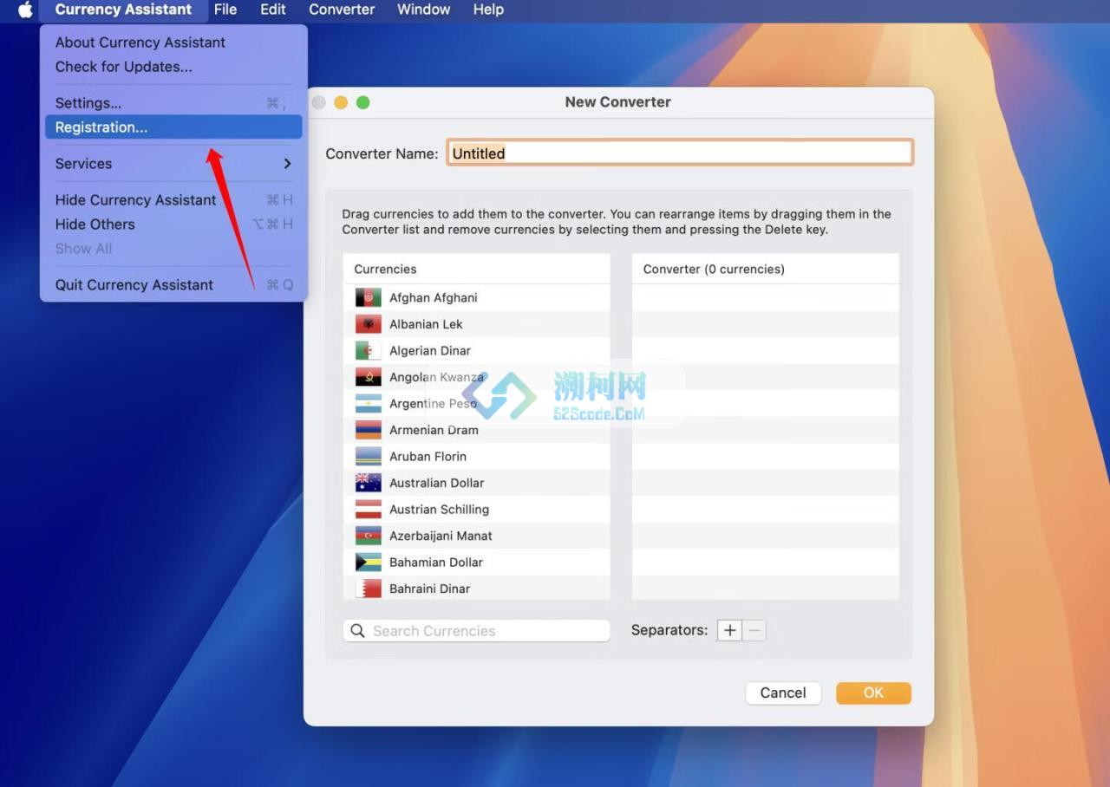Add a separator with the plus button

(730, 630)
